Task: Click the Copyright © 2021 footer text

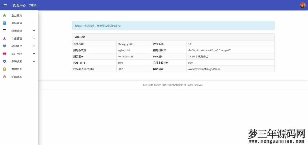Action: (x=173, y=85)
